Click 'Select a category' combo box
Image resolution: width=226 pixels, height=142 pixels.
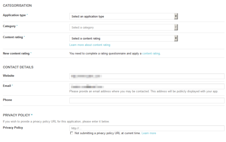click(124, 27)
